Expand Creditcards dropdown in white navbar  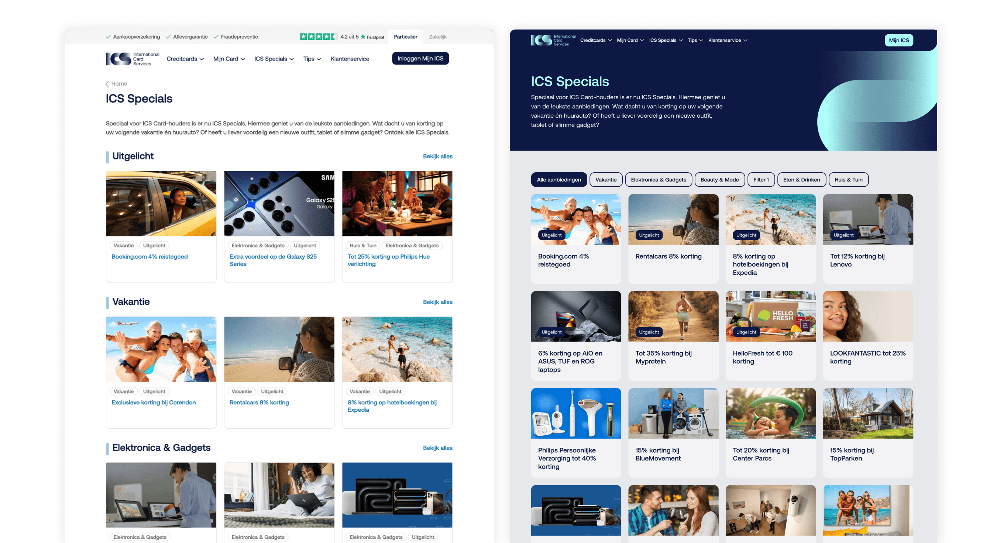tap(185, 59)
